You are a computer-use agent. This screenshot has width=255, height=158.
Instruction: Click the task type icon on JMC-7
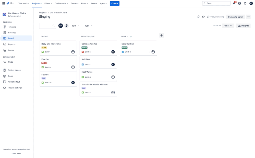coord(83,64)
